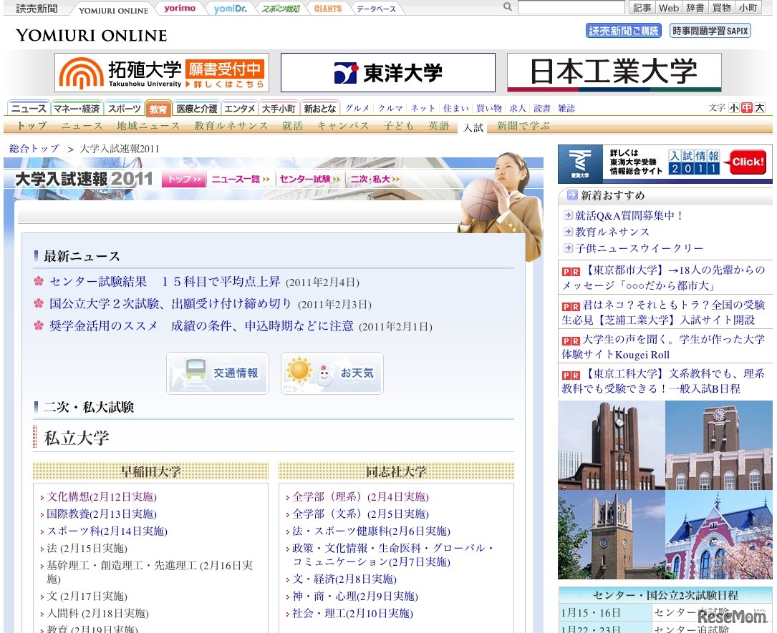Image resolution: width=777 pixels, height=633 pixels.
Task: Open the 教育ルネサンス submenu item
Action: (x=231, y=126)
